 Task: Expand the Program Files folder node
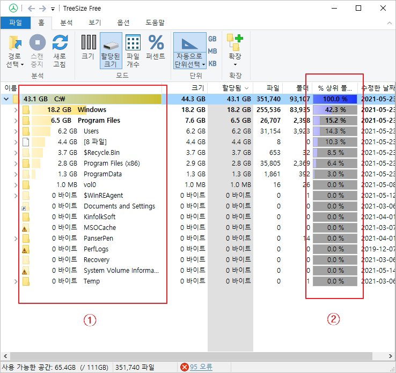(x=16, y=121)
